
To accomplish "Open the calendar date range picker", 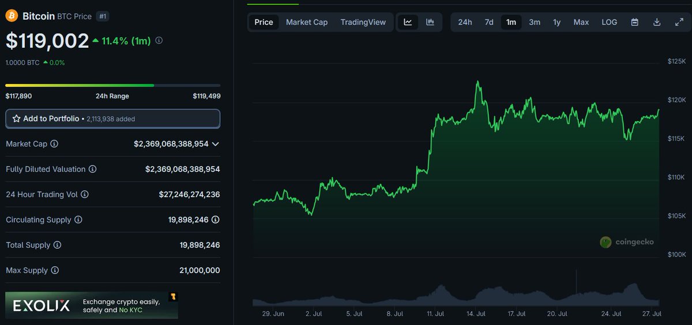I will click(635, 22).
